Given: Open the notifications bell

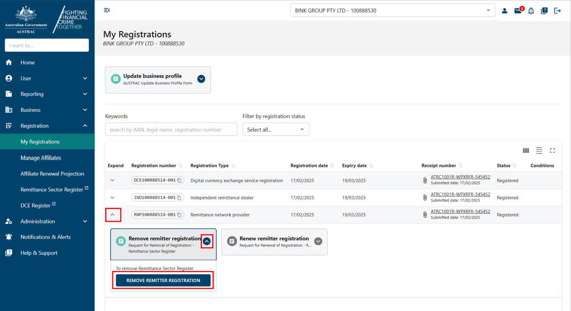Looking at the screenshot, I should (531, 10).
